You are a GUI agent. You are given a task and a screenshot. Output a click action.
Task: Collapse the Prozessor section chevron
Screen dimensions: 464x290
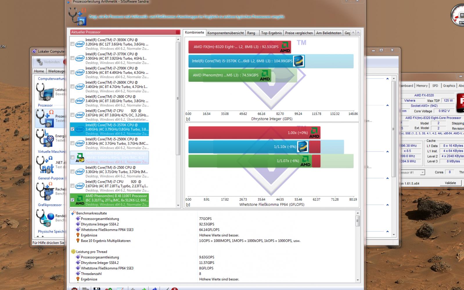coord(387,105)
